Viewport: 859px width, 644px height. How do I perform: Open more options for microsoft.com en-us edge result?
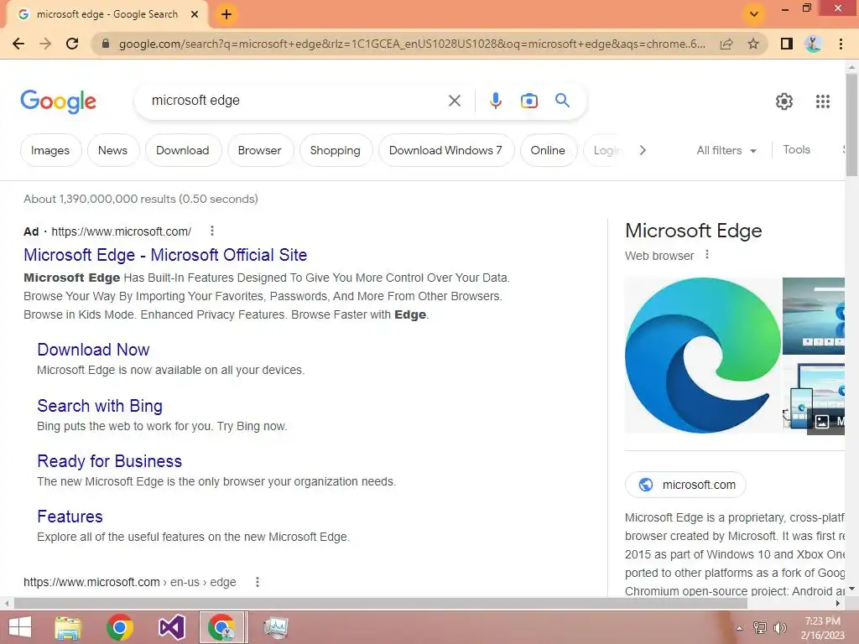(x=258, y=582)
